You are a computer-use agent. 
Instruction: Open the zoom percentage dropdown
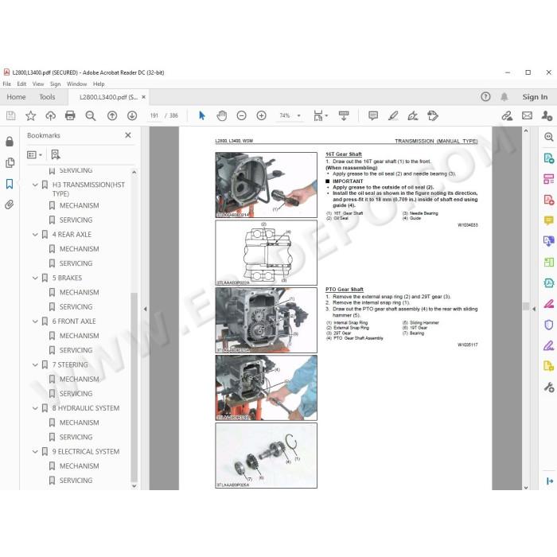(x=298, y=115)
